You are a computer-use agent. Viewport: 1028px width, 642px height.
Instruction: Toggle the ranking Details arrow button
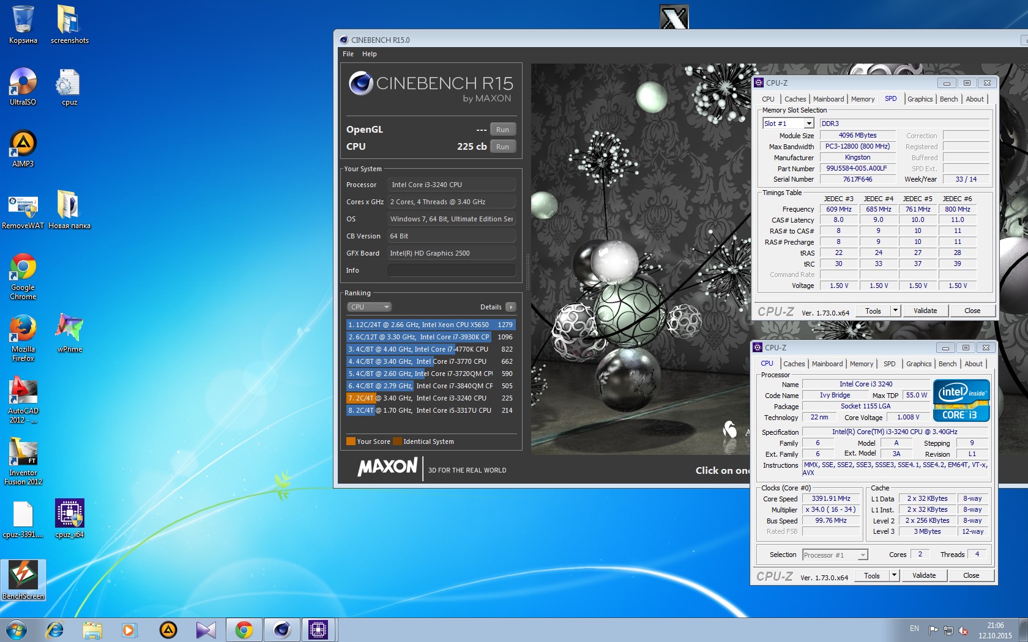511,307
